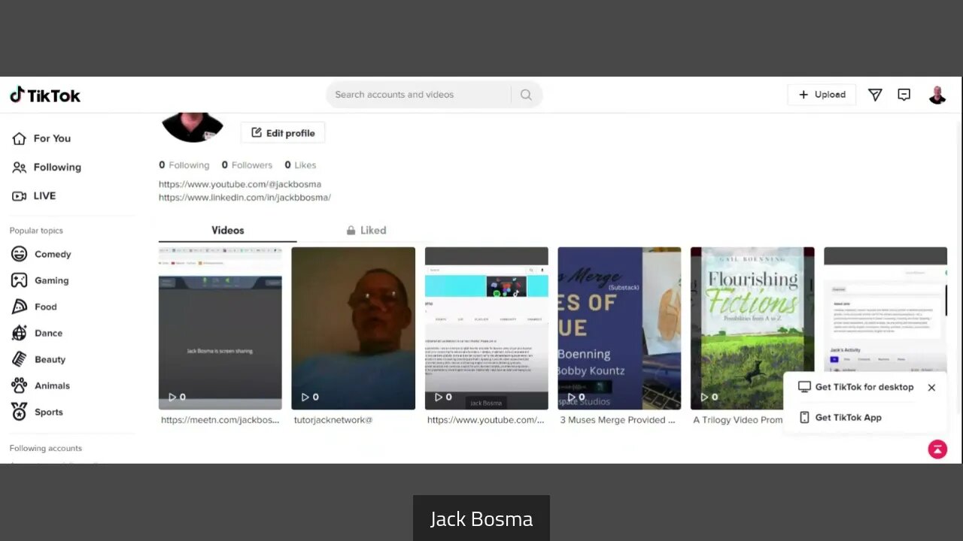Click the https://meetn.com/jackbos... caption
The image size is (963, 541).
point(220,420)
